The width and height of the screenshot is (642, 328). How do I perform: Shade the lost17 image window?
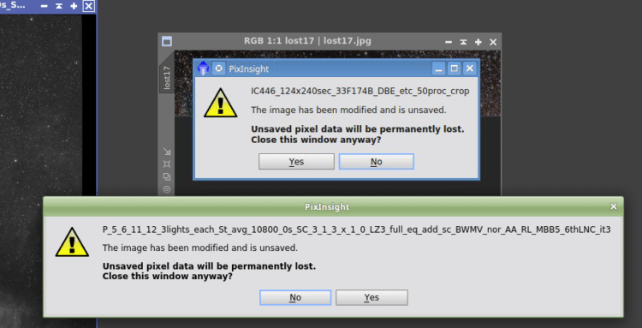pyautogui.click(x=463, y=42)
